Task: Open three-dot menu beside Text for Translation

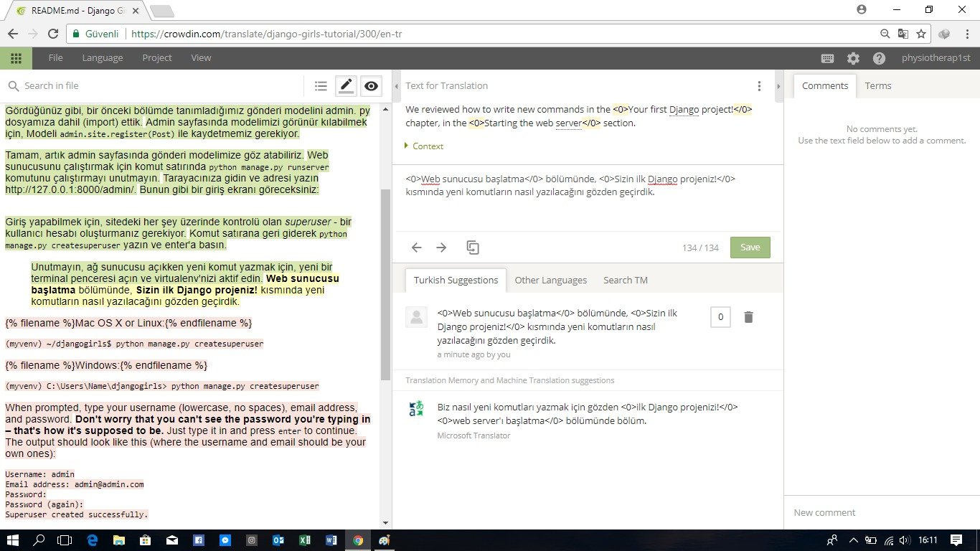Action: coord(759,86)
